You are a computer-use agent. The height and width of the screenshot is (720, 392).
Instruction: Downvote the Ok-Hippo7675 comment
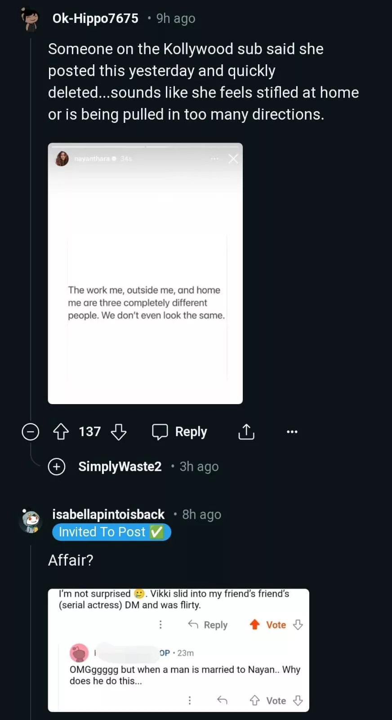click(x=119, y=432)
